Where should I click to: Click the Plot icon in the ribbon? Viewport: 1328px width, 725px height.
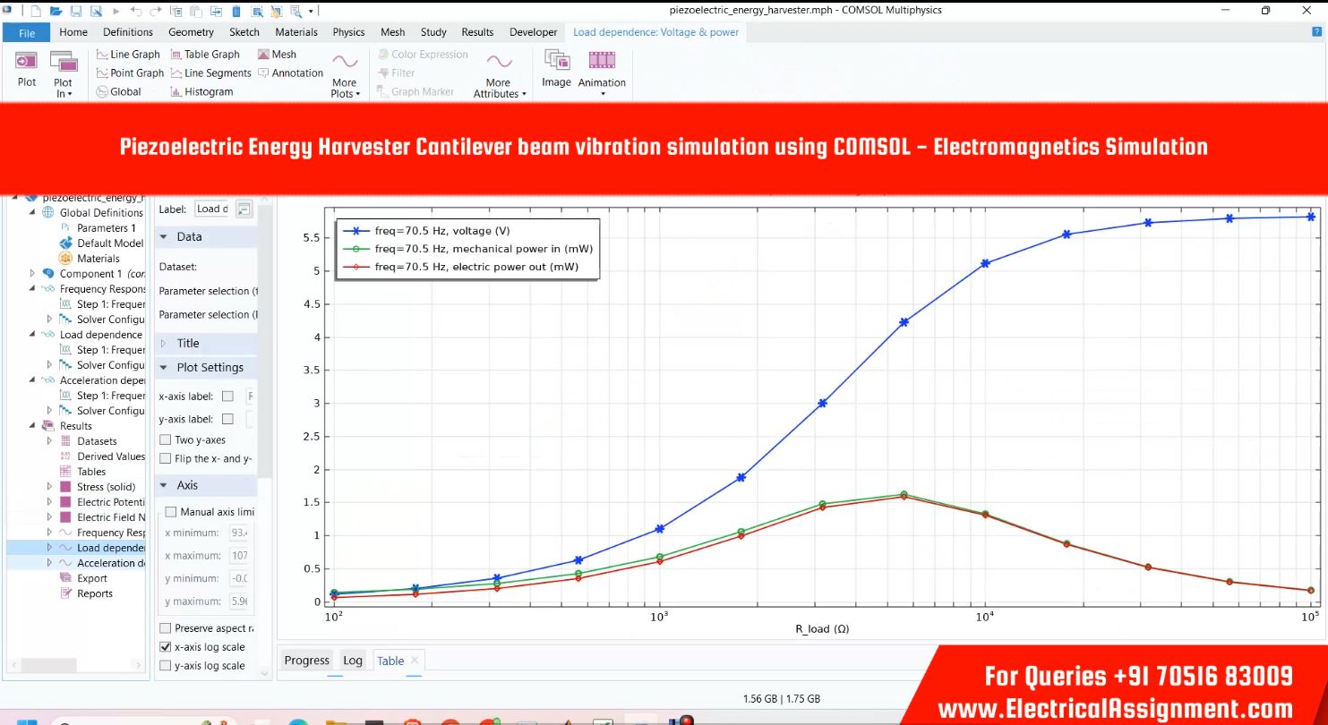[27, 69]
